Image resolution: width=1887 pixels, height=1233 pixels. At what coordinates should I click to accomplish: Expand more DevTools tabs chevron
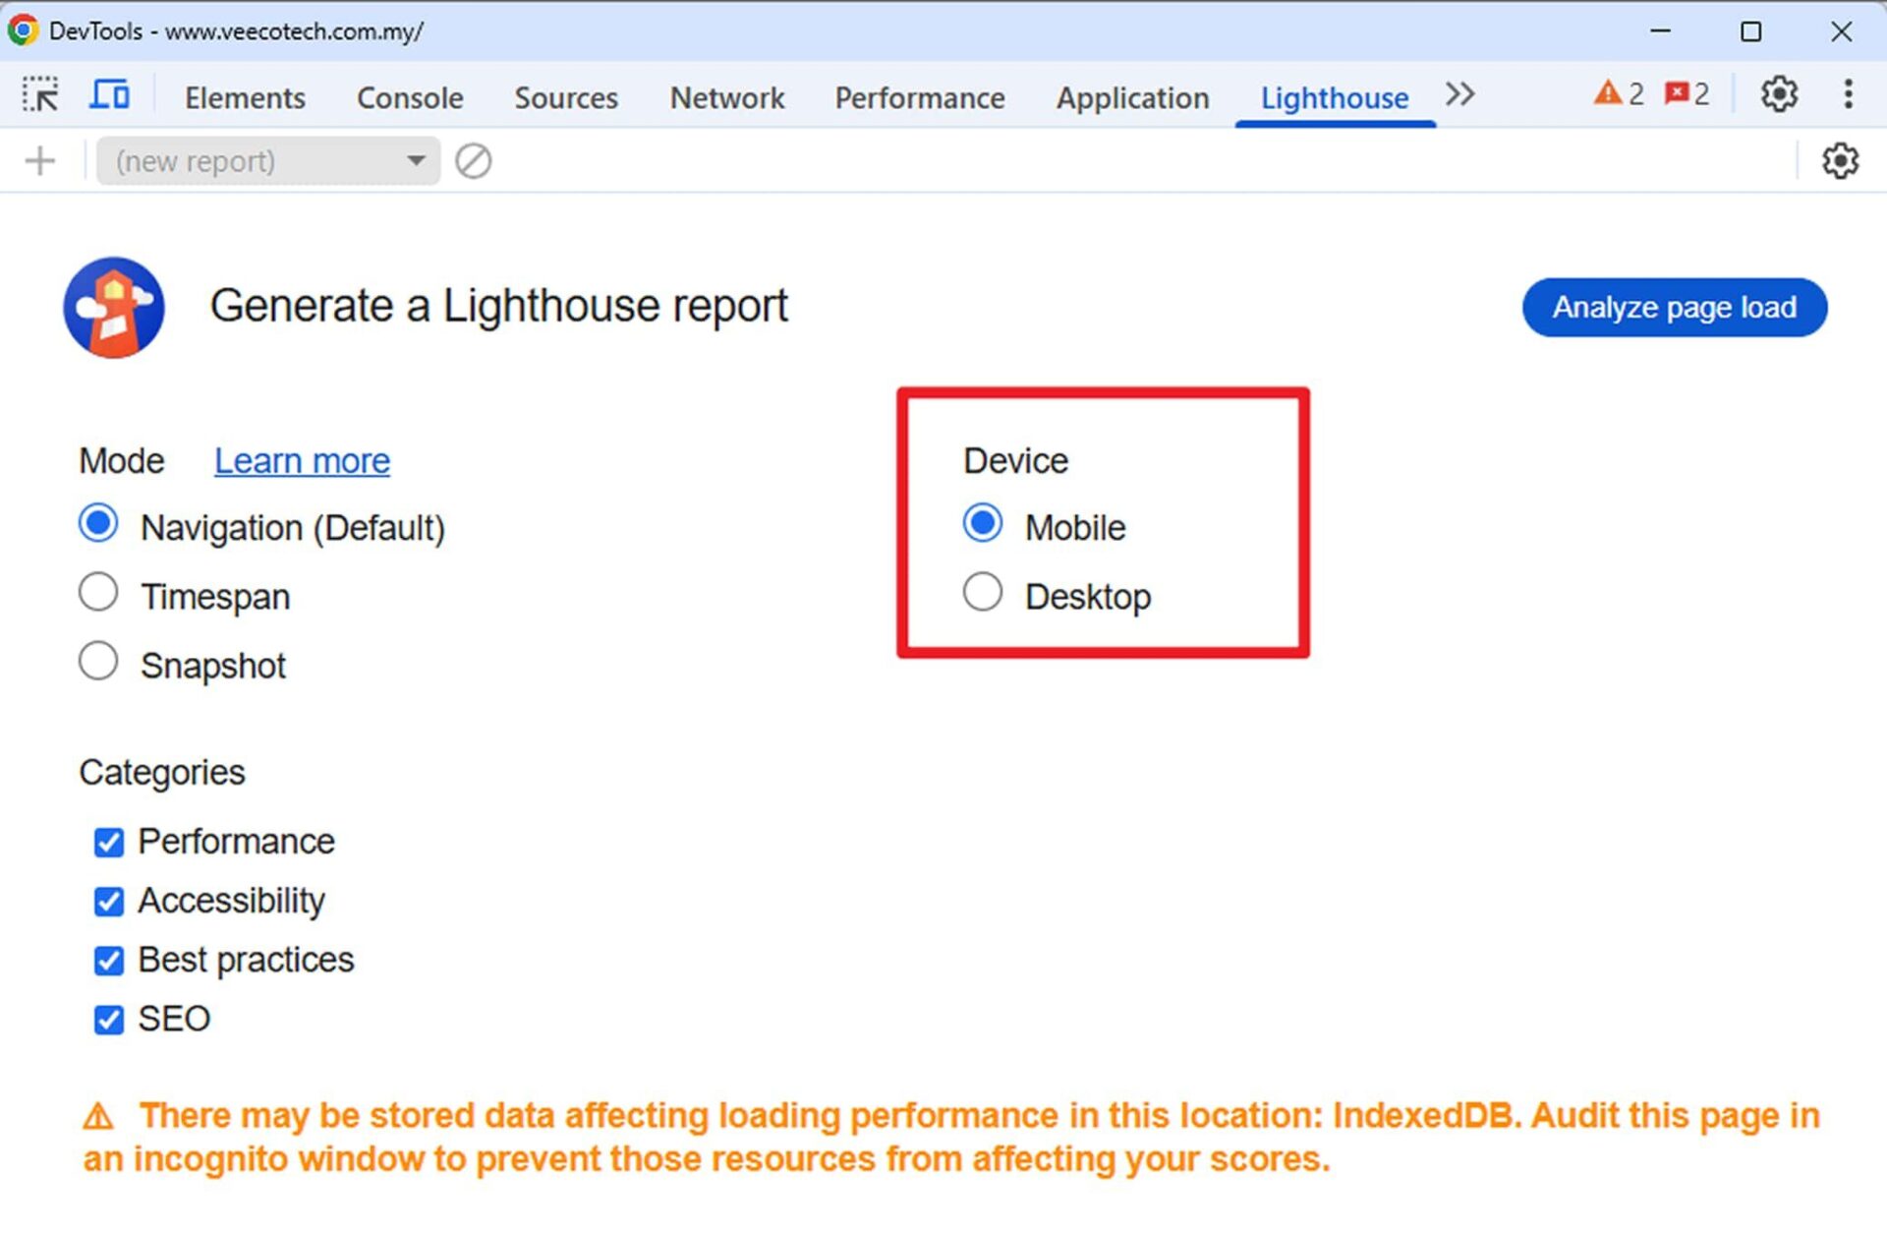pos(1460,94)
